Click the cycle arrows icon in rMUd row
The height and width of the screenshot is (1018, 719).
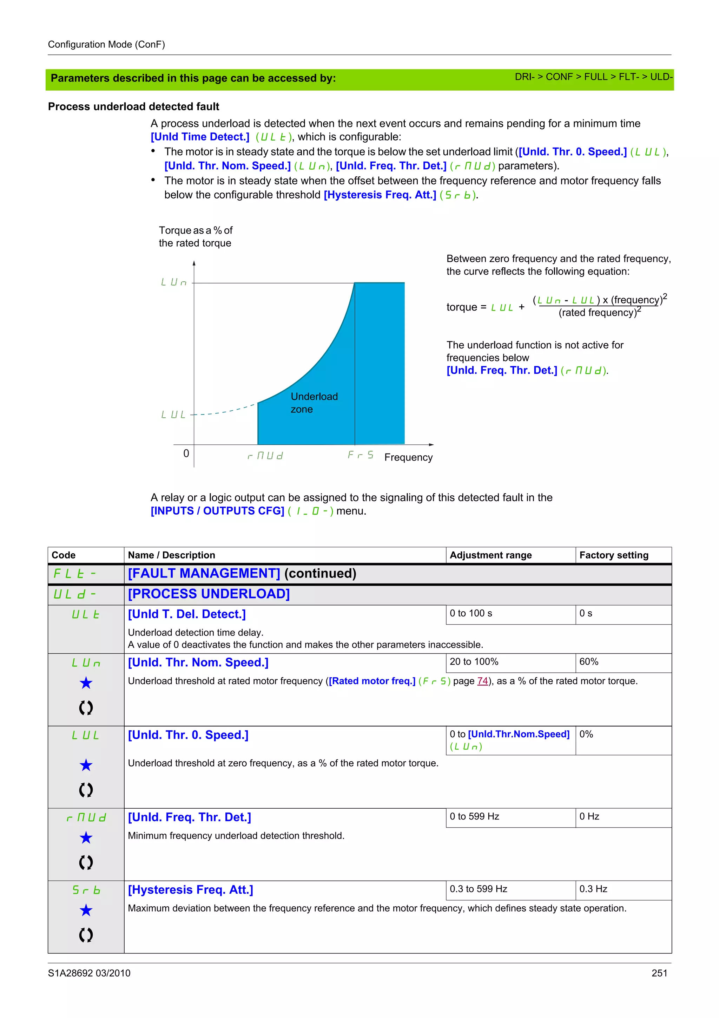click(86, 862)
